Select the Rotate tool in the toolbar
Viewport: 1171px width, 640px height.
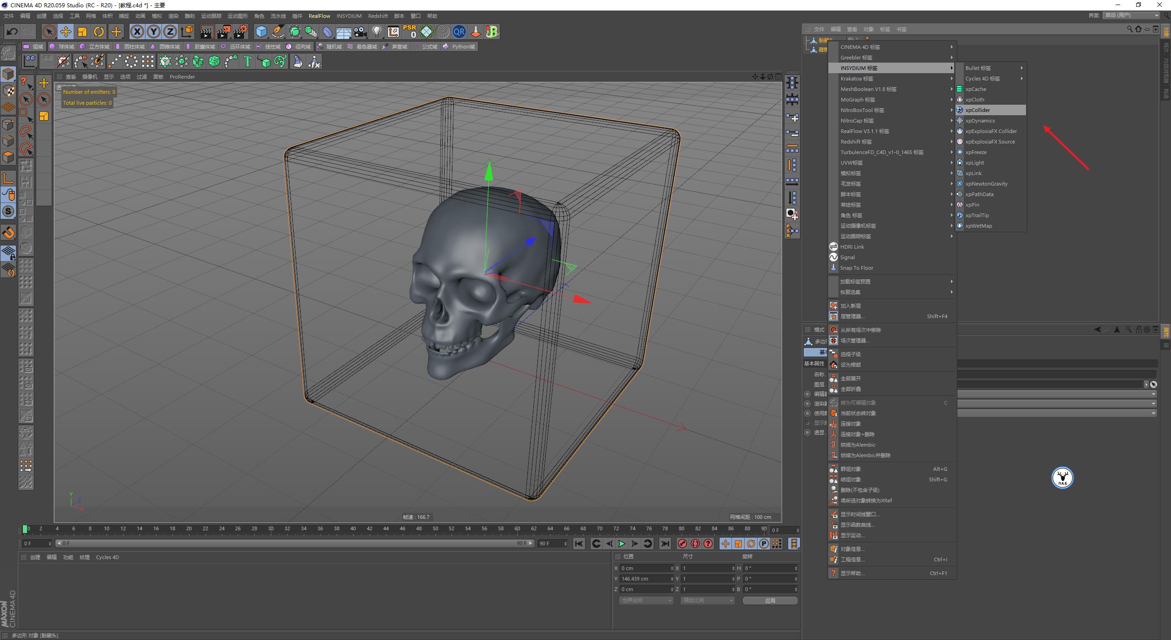(x=99, y=32)
